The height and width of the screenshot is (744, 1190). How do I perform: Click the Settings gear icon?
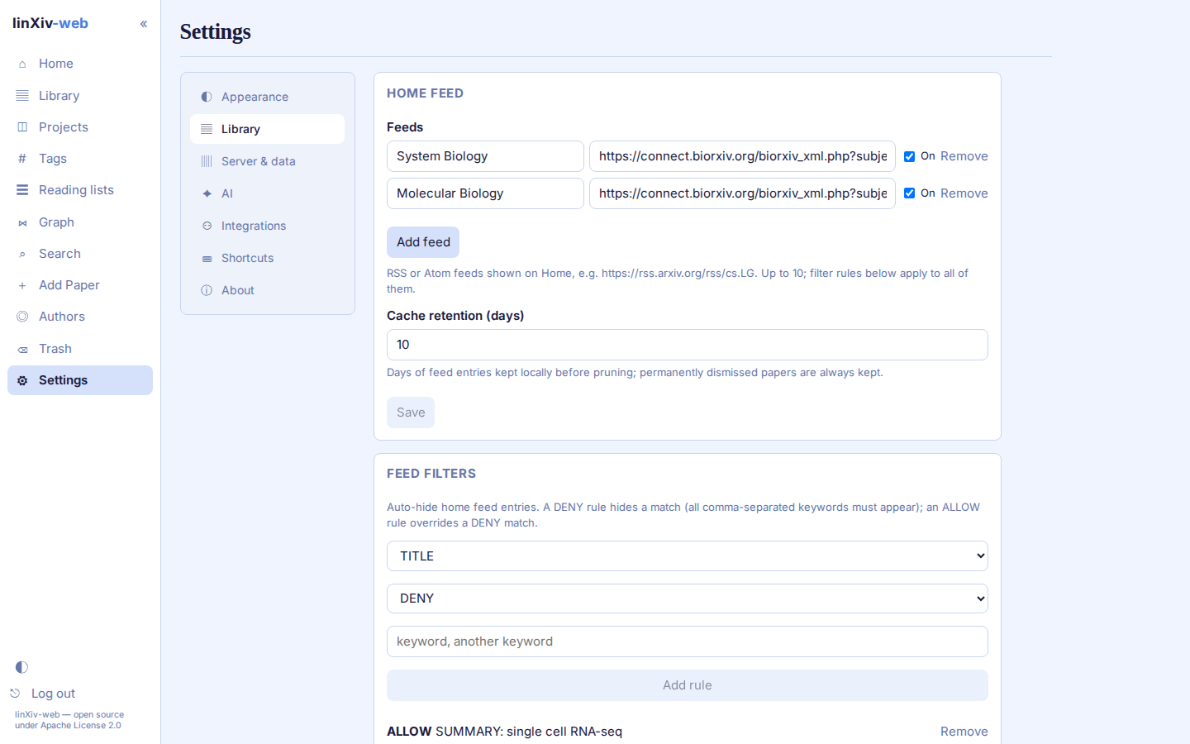(x=22, y=380)
